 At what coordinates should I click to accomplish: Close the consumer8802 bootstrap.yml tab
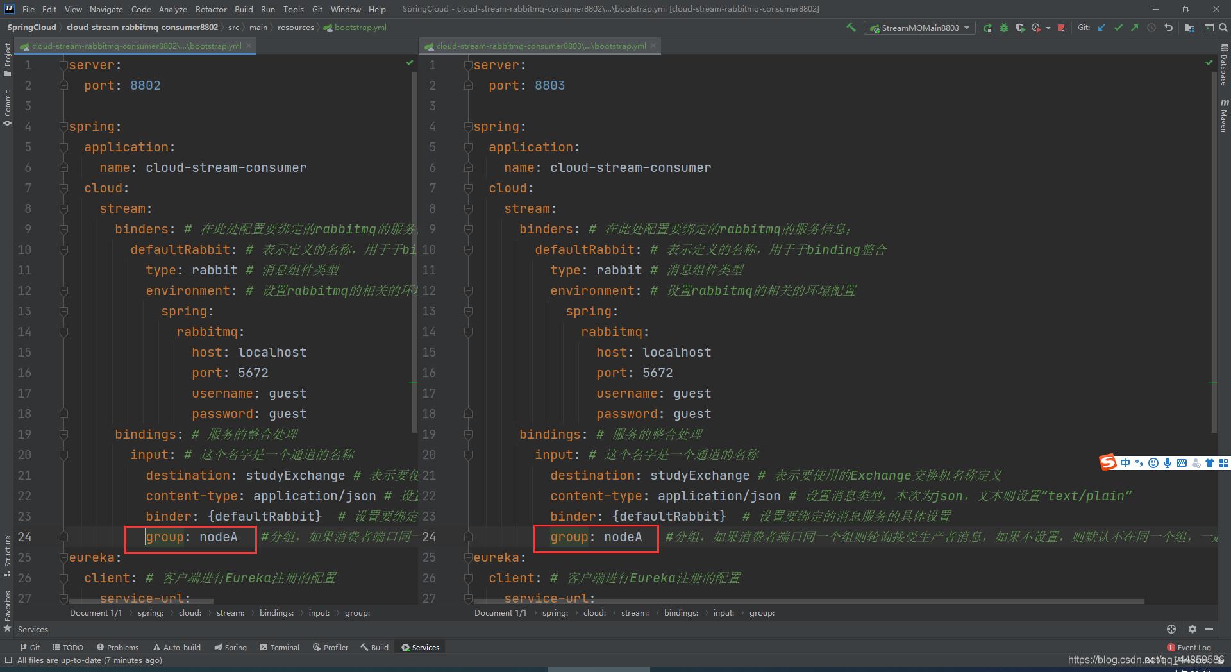249,46
